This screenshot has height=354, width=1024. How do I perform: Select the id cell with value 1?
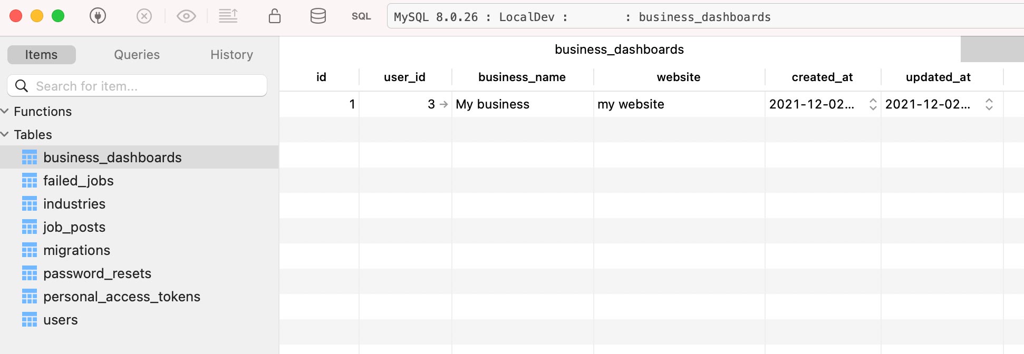[x=320, y=104]
